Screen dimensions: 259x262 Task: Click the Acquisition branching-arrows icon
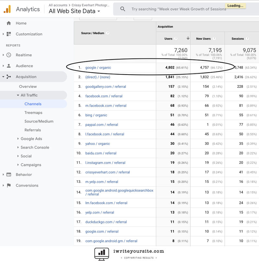coord(9,77)
